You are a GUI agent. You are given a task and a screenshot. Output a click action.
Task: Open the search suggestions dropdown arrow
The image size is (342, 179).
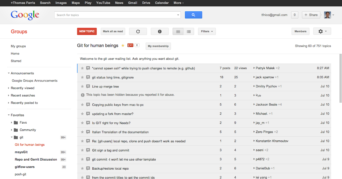pyautogui.click(x=178, y=15)
